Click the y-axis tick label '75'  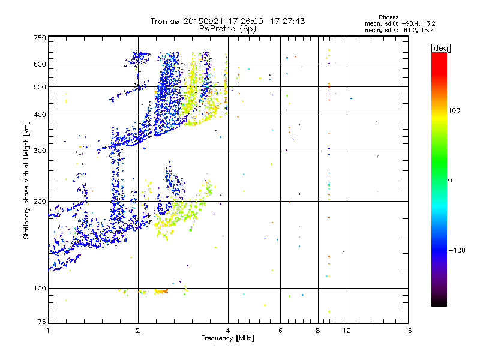[42, 322]
